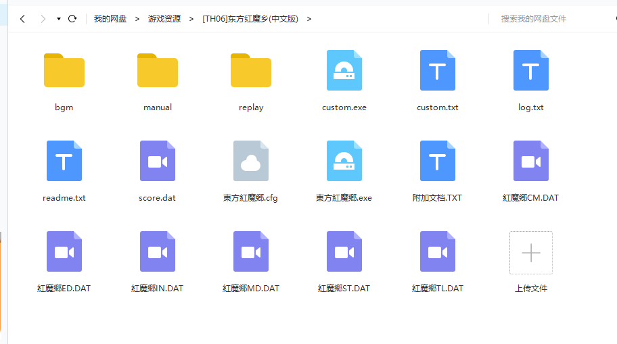Image resolution: width=617 pixels, height=344 pixels.
Task: Select the 紅魔郷ST.DAT file icon
Action: pos(344,251)
